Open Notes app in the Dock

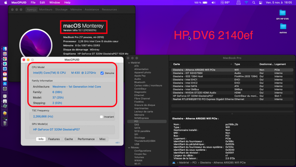[x=5, y=79]
